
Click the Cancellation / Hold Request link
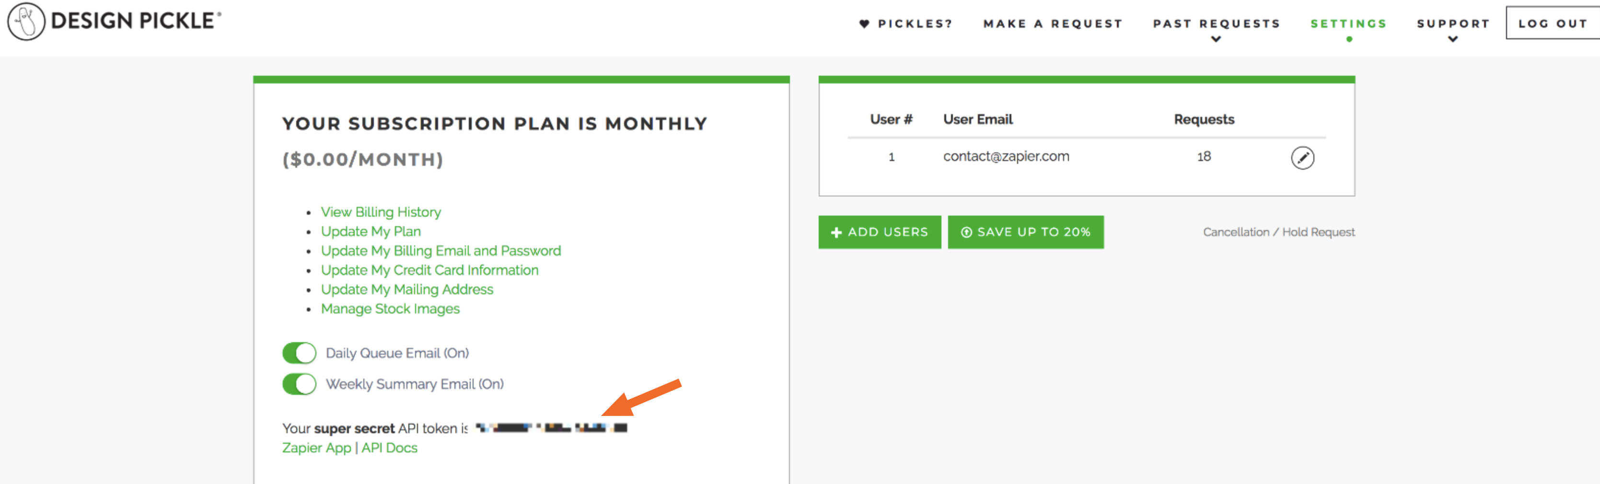(1278, 232)
